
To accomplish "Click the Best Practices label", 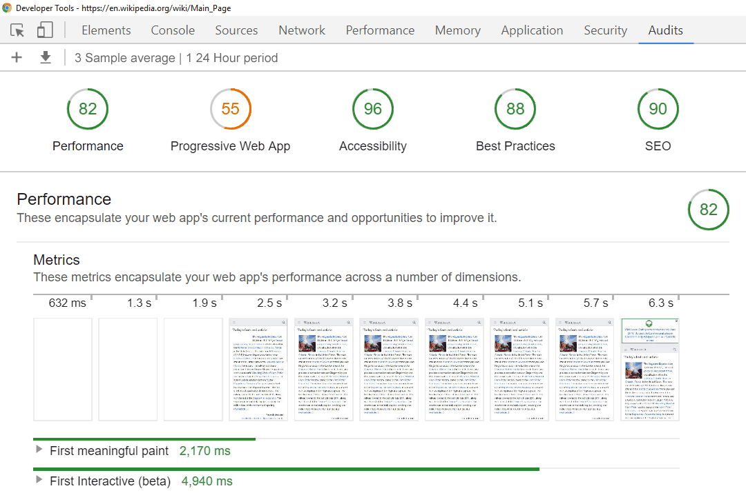I will click(x=515, y=146).
